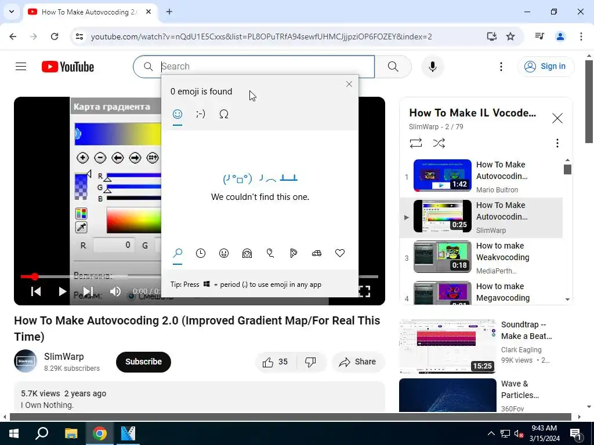This screenshot has height=445, width=594.
Task: Open Chrome three-dot menu
Action: (581, 37)
